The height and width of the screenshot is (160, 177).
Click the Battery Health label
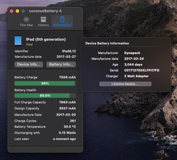pos(25,90)
